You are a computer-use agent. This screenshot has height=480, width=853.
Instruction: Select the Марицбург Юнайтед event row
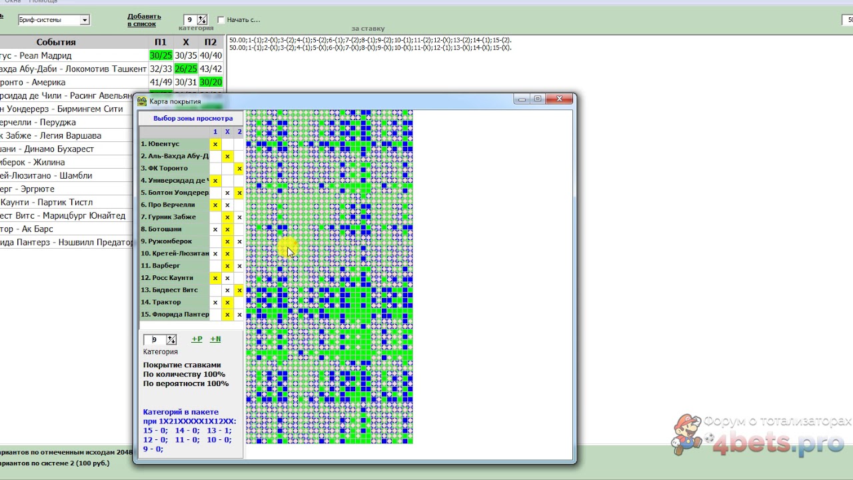point(67,215)
